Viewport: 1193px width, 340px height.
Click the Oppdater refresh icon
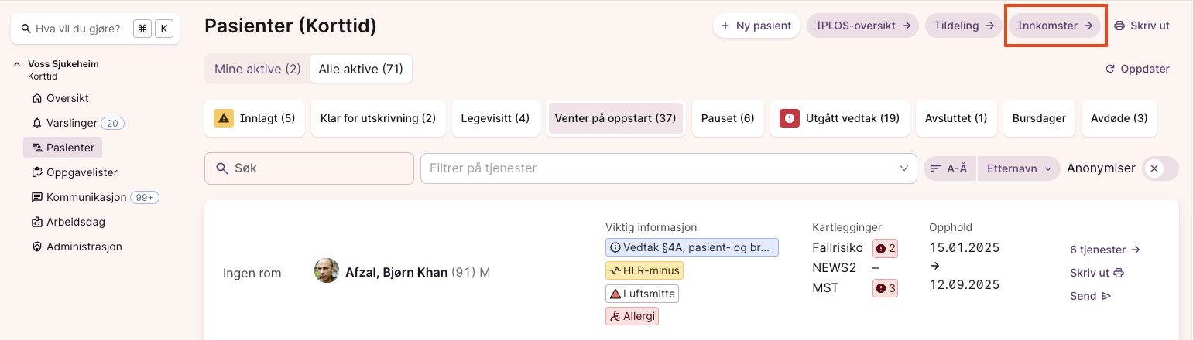1110,69
